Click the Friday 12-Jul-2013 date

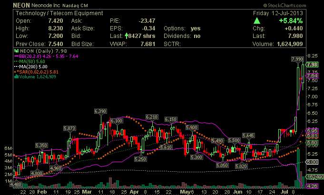coord(278,13)
